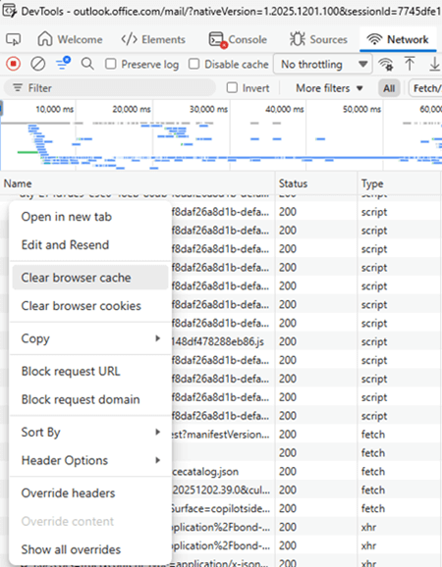The image size is (442, 567).
Task: Clear the network log icon
Action: click(x=37, y=64)
